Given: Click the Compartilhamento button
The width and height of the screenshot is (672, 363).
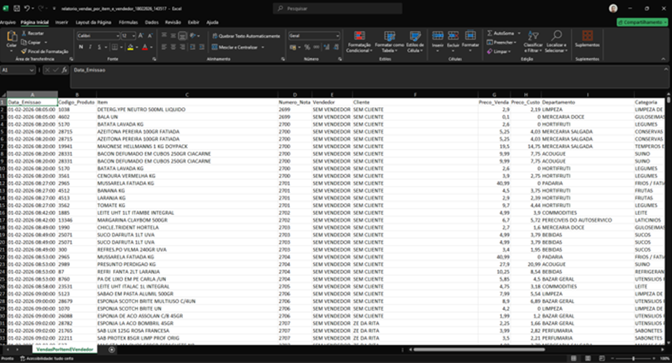Looking at the screenshot, I should click(x=643, y=22).
